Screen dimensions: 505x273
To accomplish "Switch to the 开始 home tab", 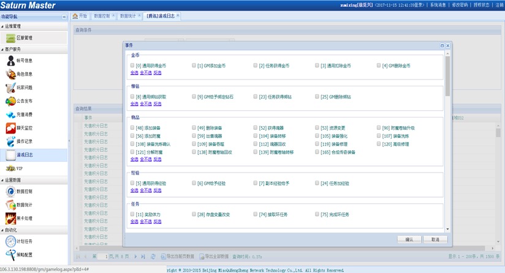I will point(80,15).
